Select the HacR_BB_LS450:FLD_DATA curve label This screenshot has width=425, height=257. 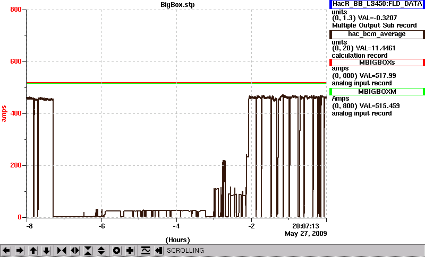377,4
